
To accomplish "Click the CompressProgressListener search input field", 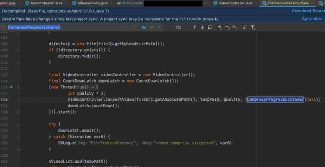I will (x=63, y=27).
